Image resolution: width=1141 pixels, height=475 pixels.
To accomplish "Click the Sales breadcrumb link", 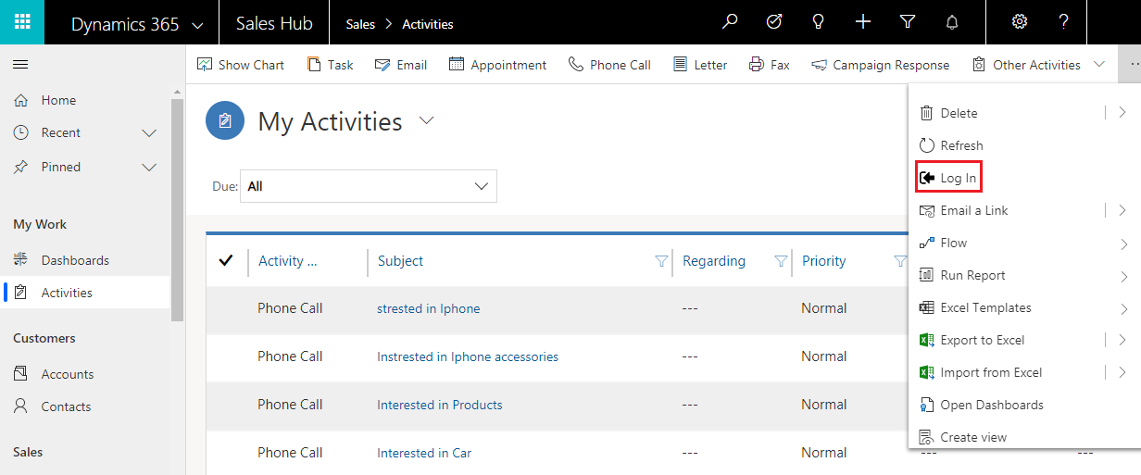I will (x=360, y=24).
